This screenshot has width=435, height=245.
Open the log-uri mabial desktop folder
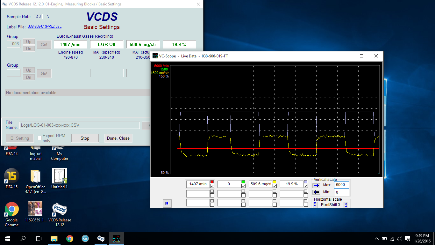point(36,153)
